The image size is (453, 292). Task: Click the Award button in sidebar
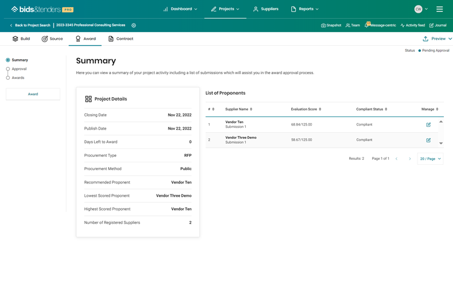point(33,94)
